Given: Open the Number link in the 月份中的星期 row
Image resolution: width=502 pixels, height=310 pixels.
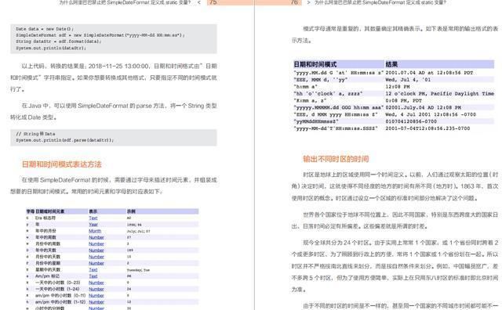Looking at the screenshot, I should (x=96, y=263).
